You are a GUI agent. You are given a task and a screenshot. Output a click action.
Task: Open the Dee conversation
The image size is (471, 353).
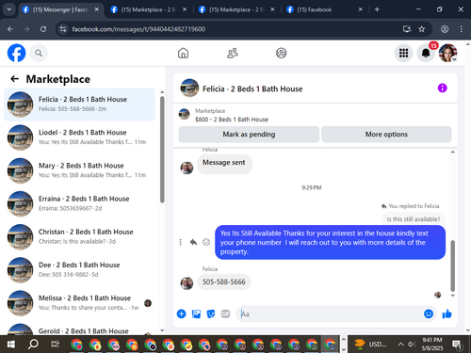(x=79, y=270)
